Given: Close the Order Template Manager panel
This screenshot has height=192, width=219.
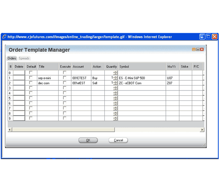Looking at the screenshot, I should click(x=202, y=49).
